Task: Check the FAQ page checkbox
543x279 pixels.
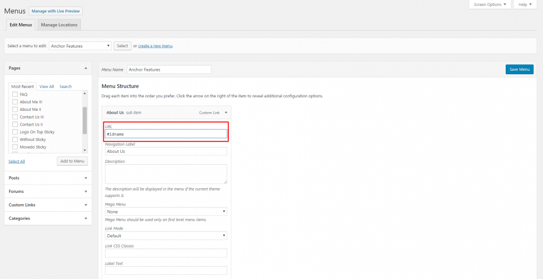Action: click(15, 94)
